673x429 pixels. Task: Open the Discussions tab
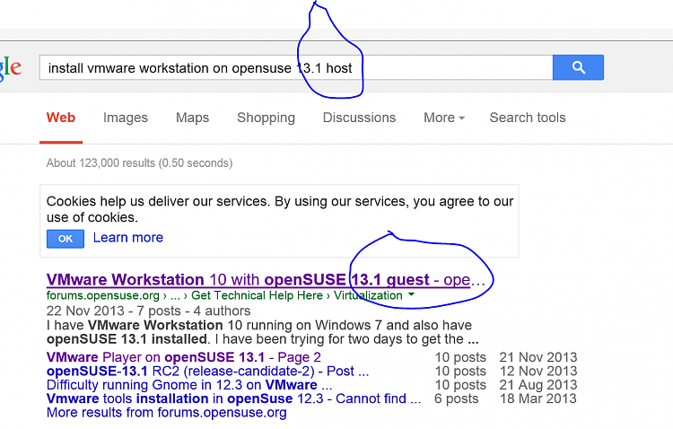pyautogui.click(x=359, y=118)
